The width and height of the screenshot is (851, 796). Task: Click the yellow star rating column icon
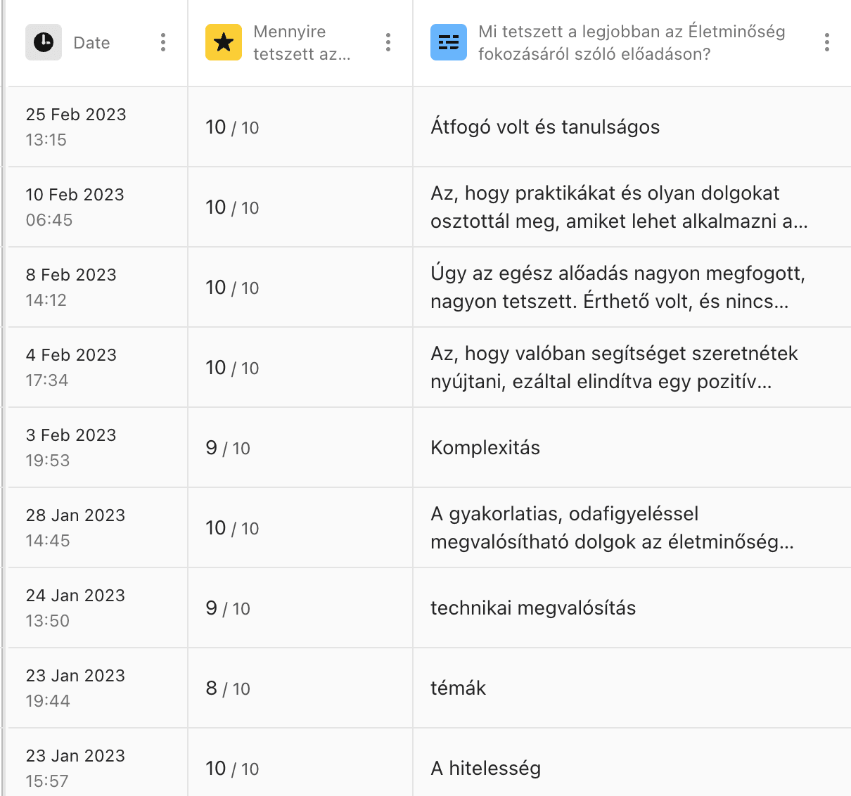pyautogui.click(x=224, y=42)
